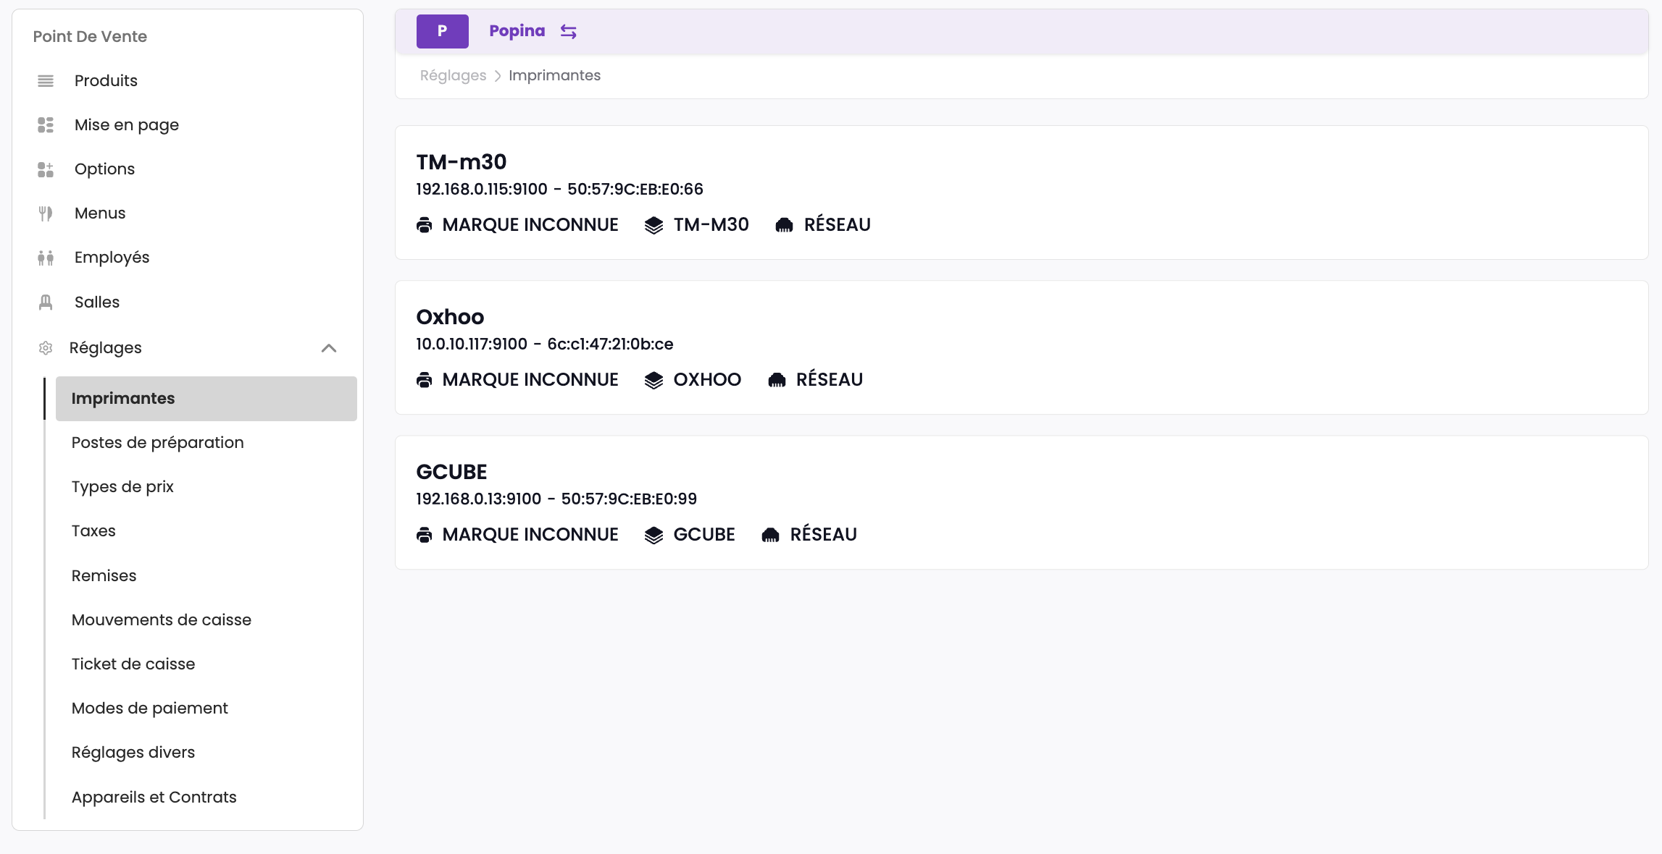Open the TM-m30 printer card
This screenshot has height=854, width=1662.
(1021, 193)
